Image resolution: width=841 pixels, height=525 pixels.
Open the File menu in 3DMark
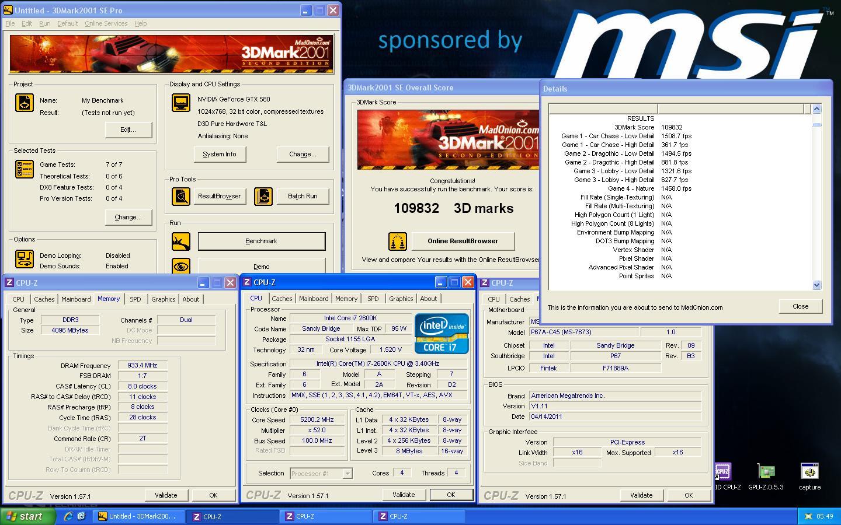point(10,23)
